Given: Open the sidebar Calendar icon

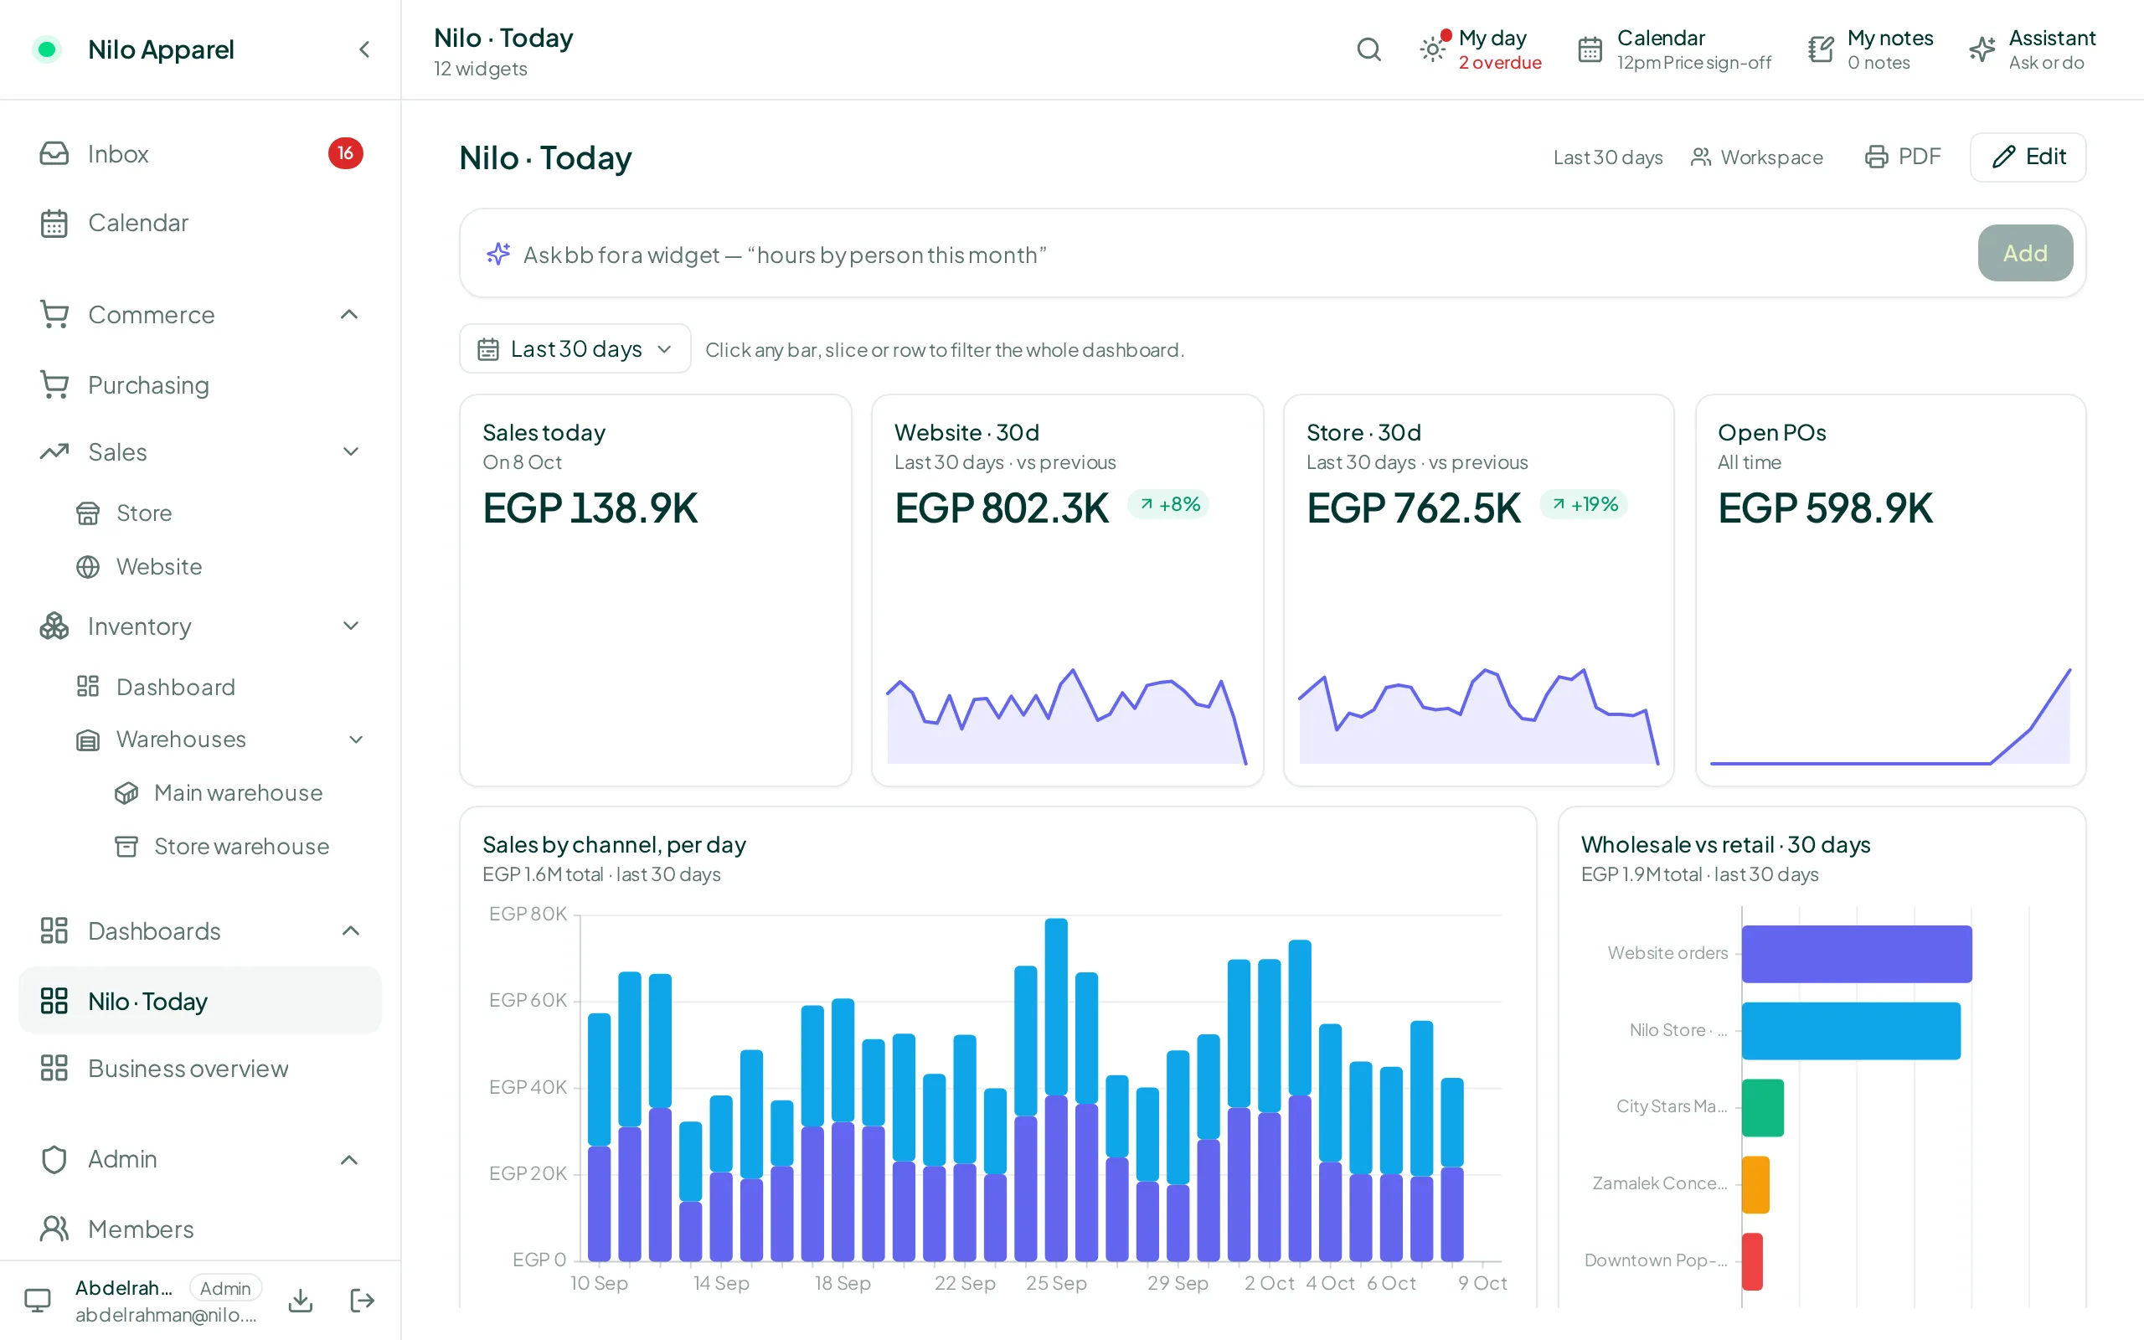Looking at the screenshot, I should (54, 223).
